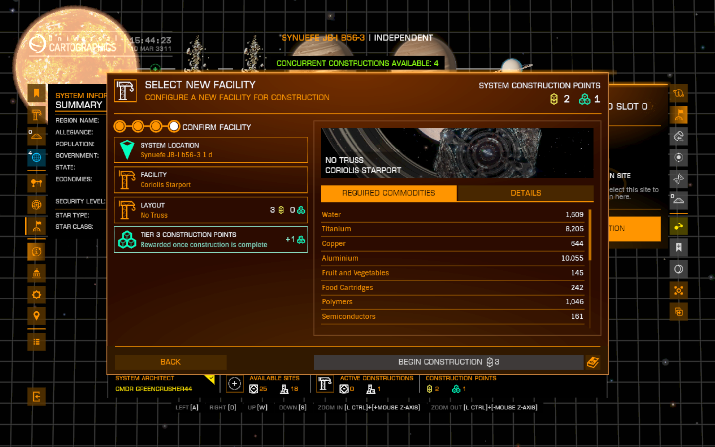Click the Confirm Facility step circle
This screenshot has height=447, width=715.
tap(174, 126)
